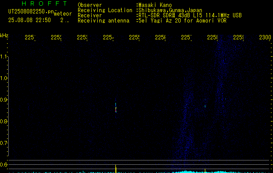This screenshot has width=273, height=173.
Task: Click the short yellow spike in cyan noise band
Action: click(205, 171)
